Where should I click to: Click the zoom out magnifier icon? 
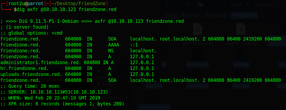pos(224,5)
